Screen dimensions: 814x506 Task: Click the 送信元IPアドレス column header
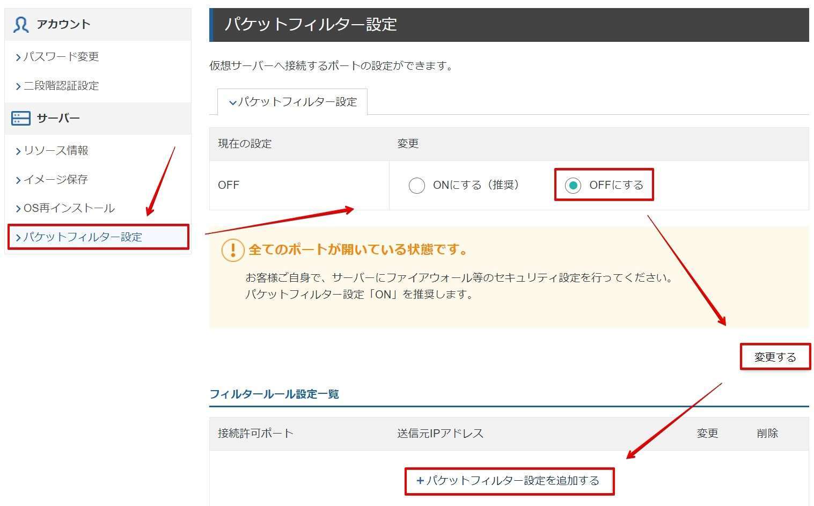pos(440,434)
